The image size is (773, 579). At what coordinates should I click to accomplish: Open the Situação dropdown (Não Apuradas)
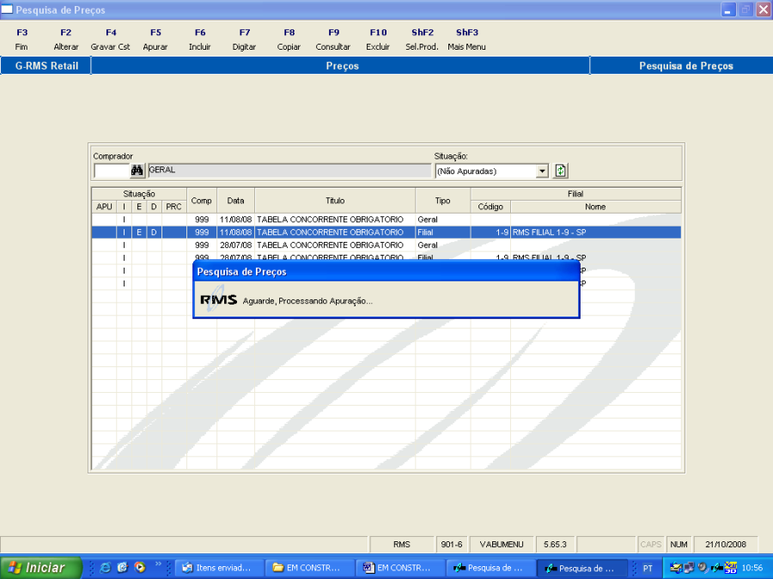coord(542,171)
